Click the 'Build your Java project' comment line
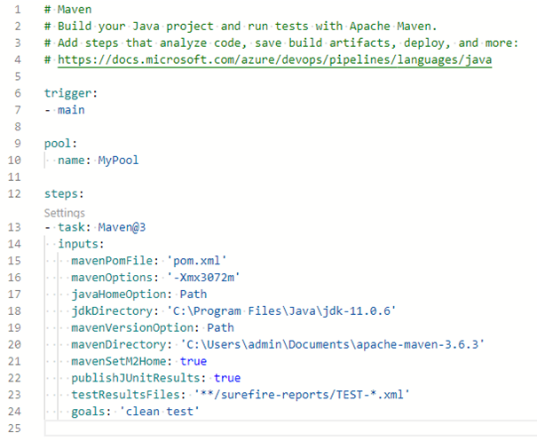The height and width of the screenshot is (440, 537). [241, 27]
